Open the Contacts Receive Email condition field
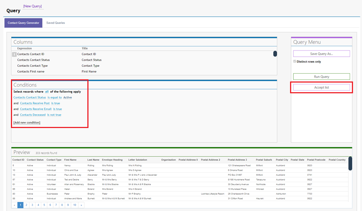The image size is (362, 211). 36,109
